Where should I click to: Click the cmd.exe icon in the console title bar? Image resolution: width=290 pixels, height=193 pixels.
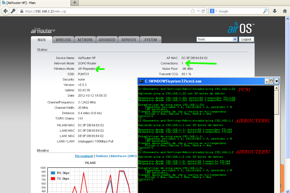click(141, 81)
